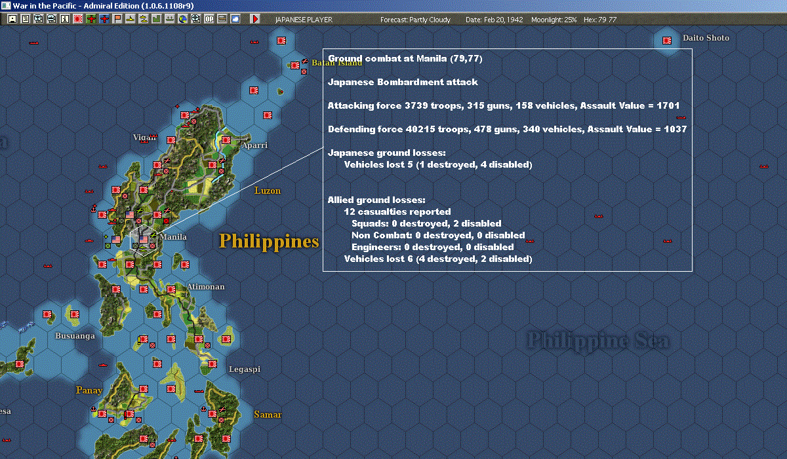This screenshot has height=459, width=787.
Task: Click the 'Attacking force 3739 troops' line
Action: 503,105
